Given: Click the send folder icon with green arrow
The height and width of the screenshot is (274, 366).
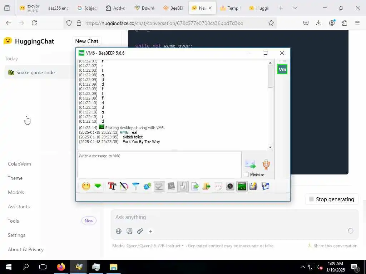Looking at the screenshot, I should point(206,186).
